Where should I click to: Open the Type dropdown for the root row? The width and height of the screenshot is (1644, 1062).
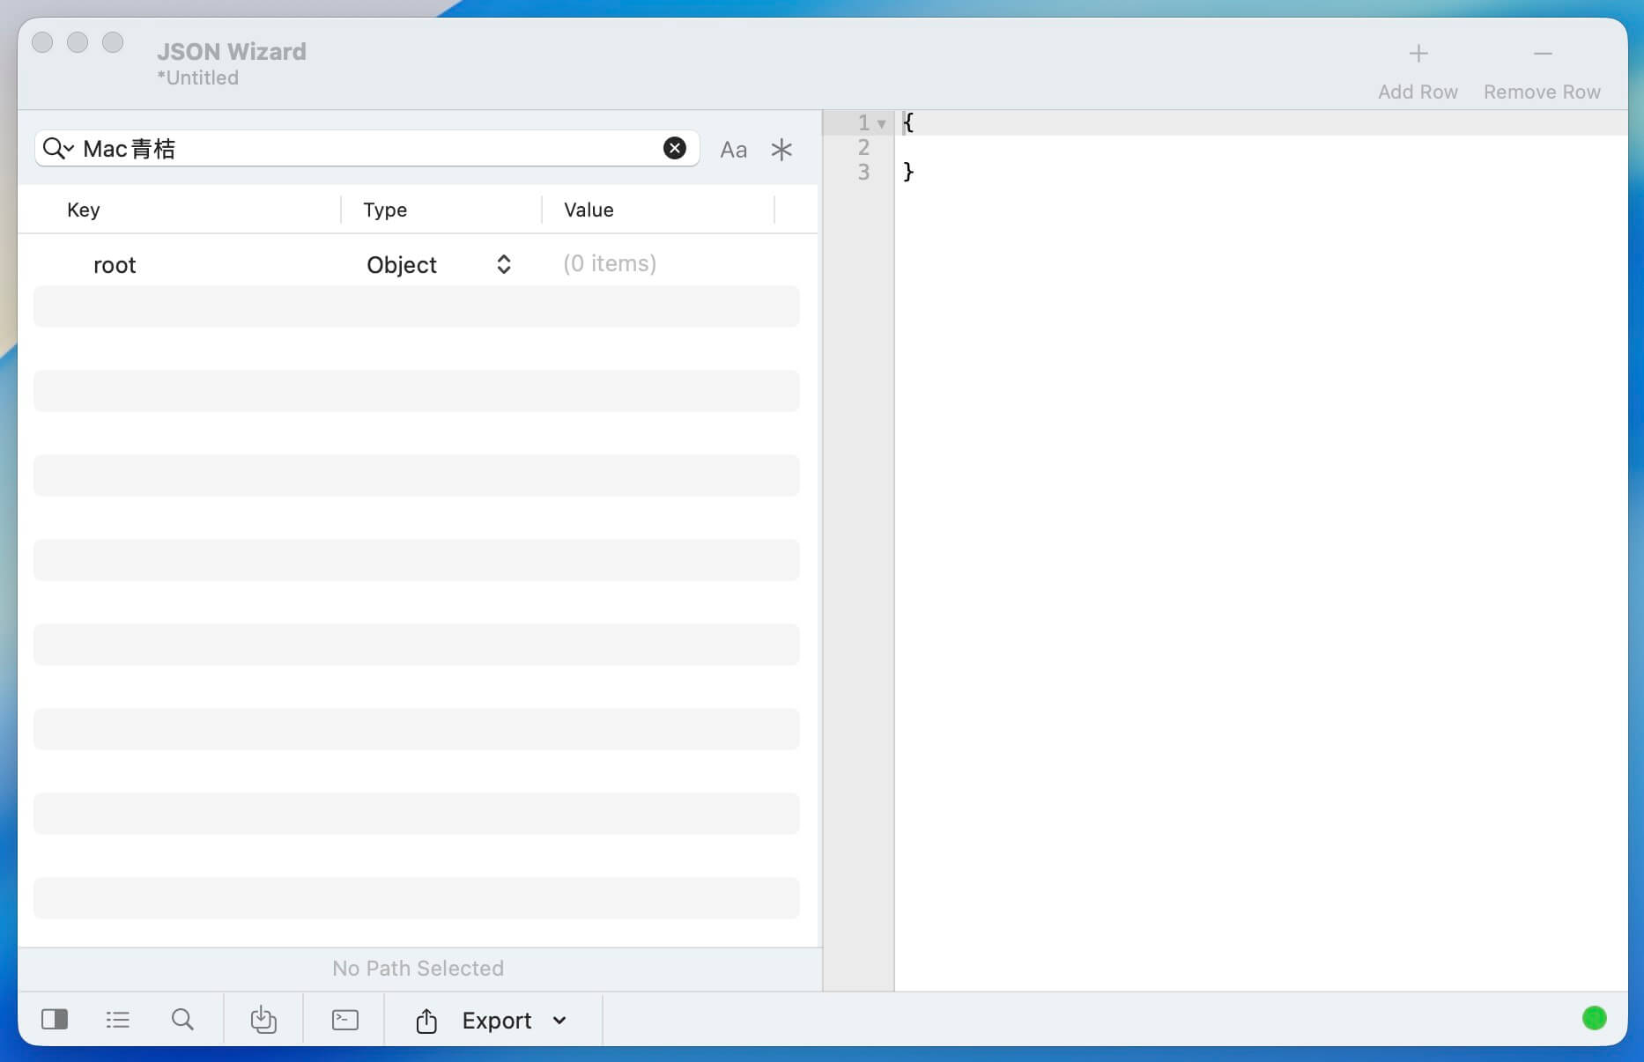coord(503,264)
